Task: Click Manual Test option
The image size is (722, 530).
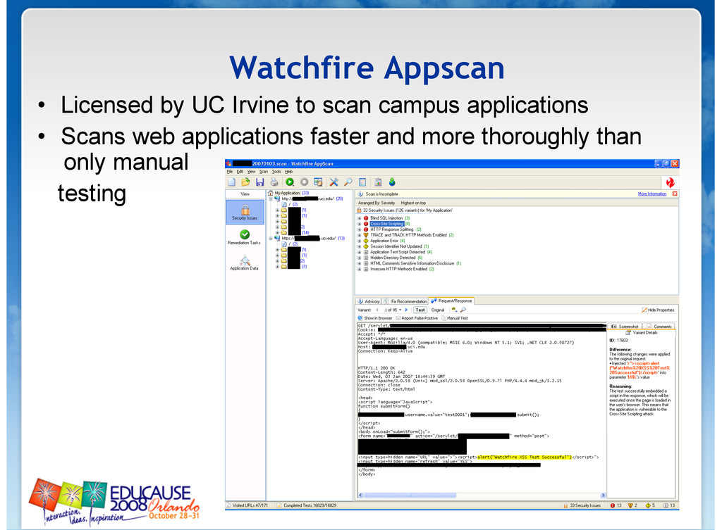Action: pos(455,318)
